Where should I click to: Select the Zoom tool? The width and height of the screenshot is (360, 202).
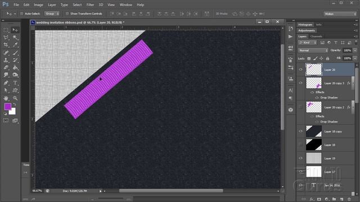tap(15, 98)
